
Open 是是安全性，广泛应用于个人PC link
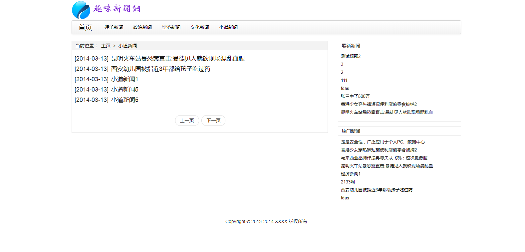pos(383,142)
